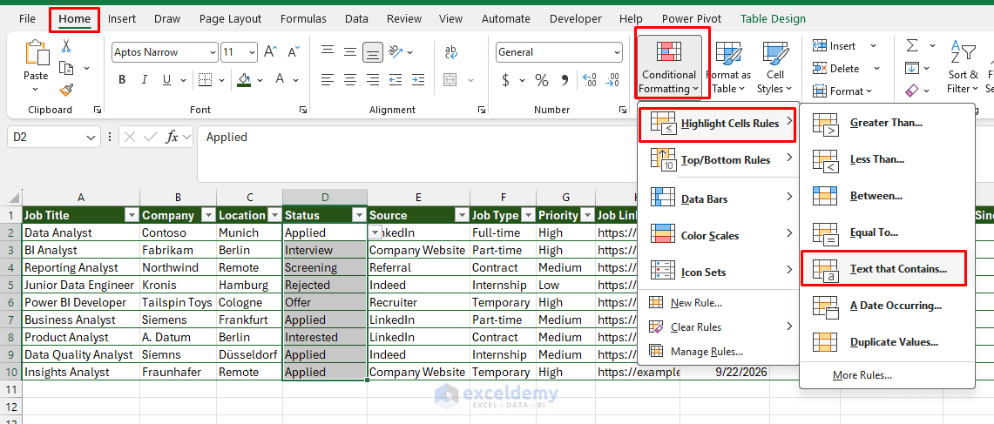
Task: Apply Accounting dollar number format
Action: pos(505,80)
